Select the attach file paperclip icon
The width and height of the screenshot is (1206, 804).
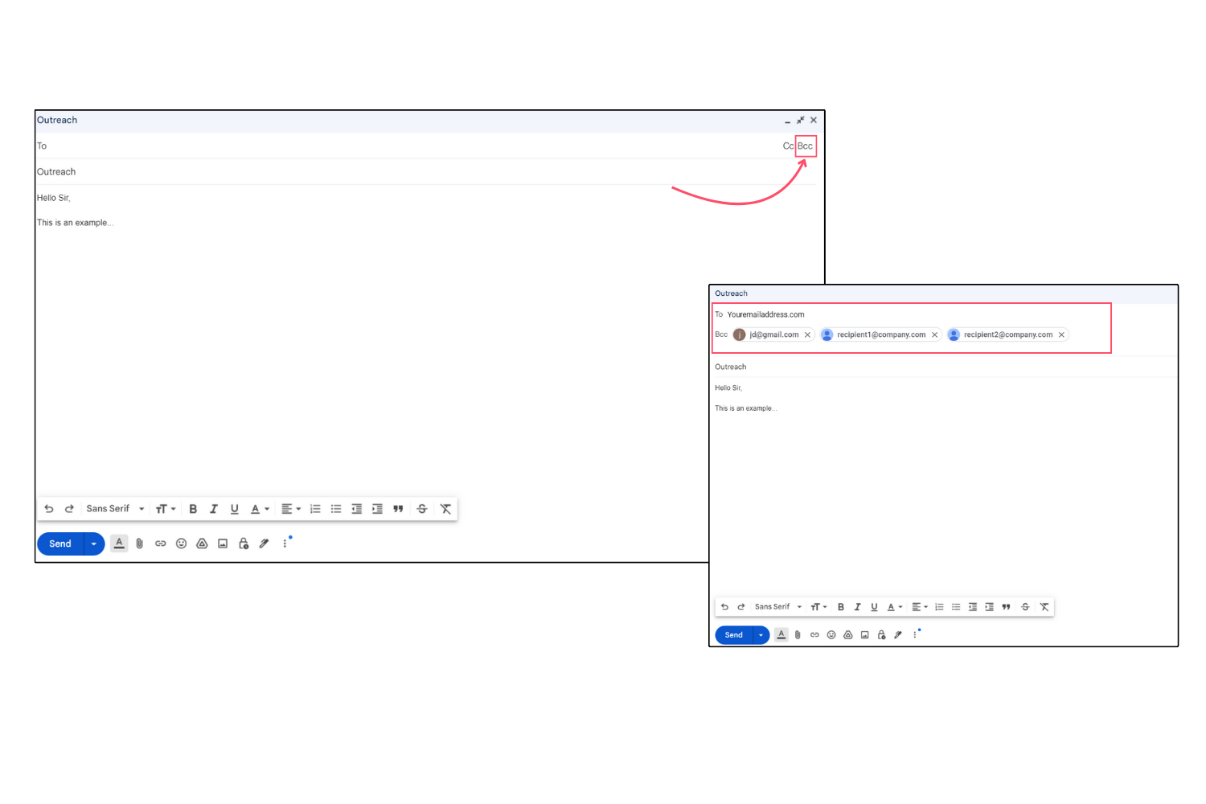point(140,544)
